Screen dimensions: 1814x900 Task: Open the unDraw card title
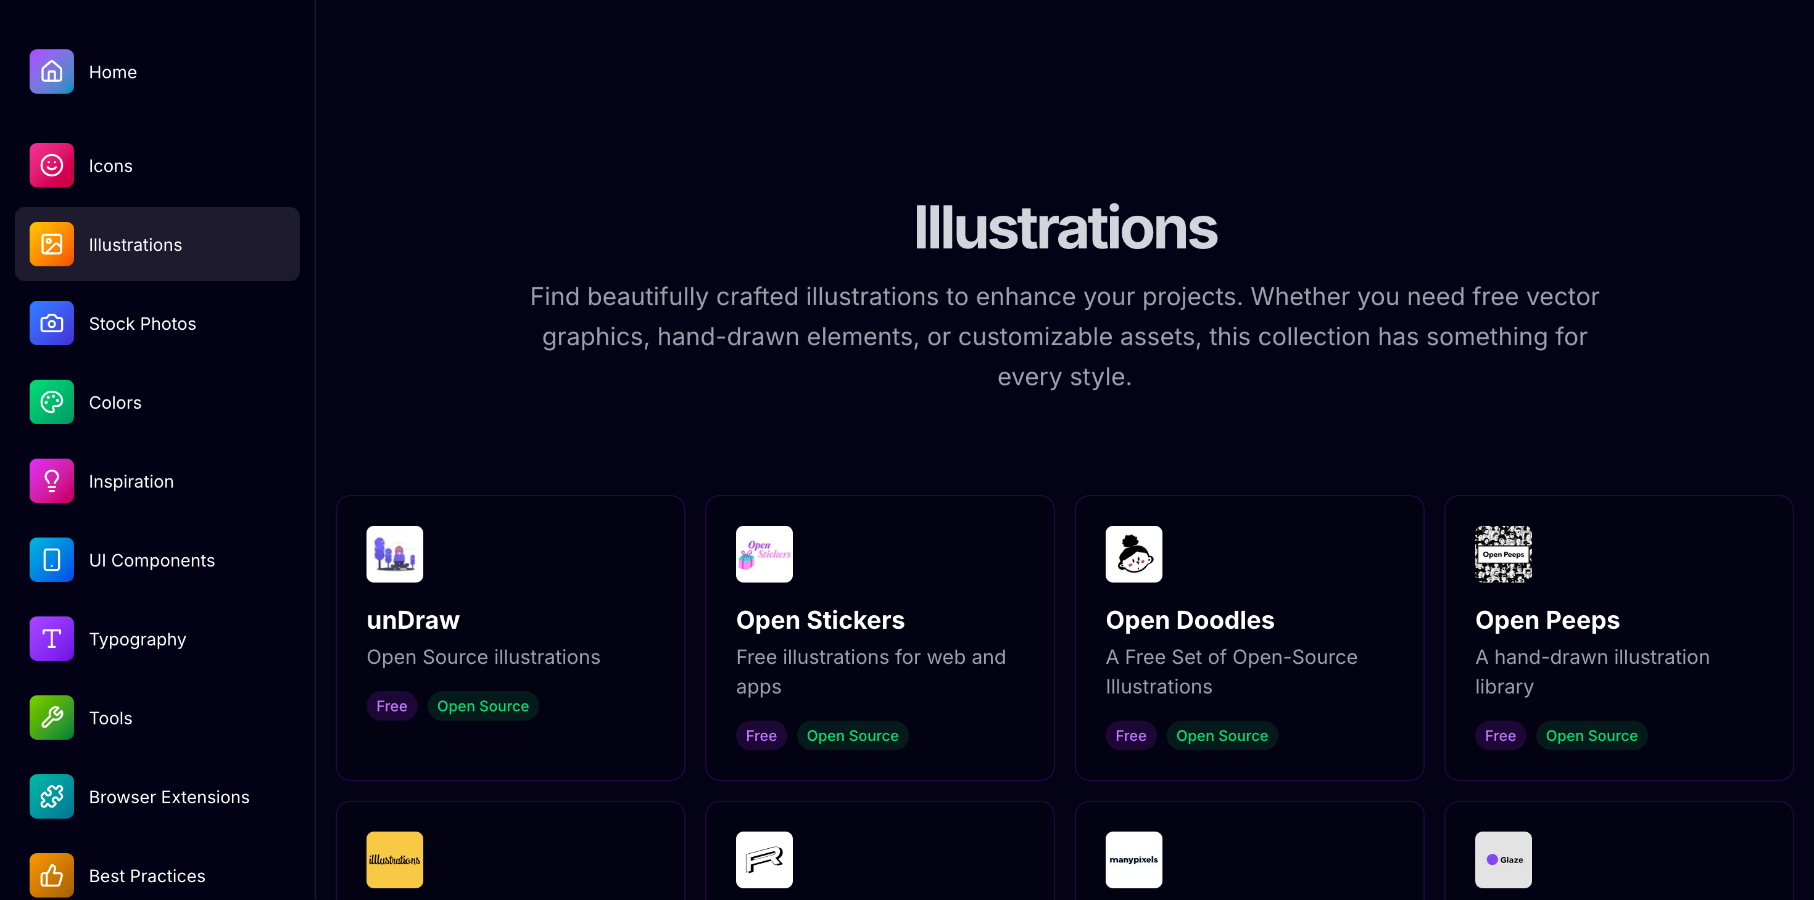click(x=413, y=620)
